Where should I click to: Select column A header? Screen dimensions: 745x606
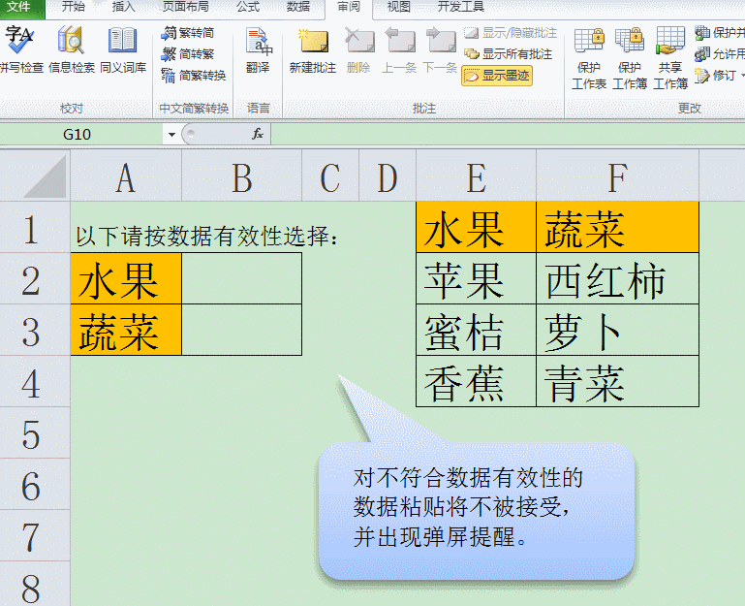click(126, 177)
